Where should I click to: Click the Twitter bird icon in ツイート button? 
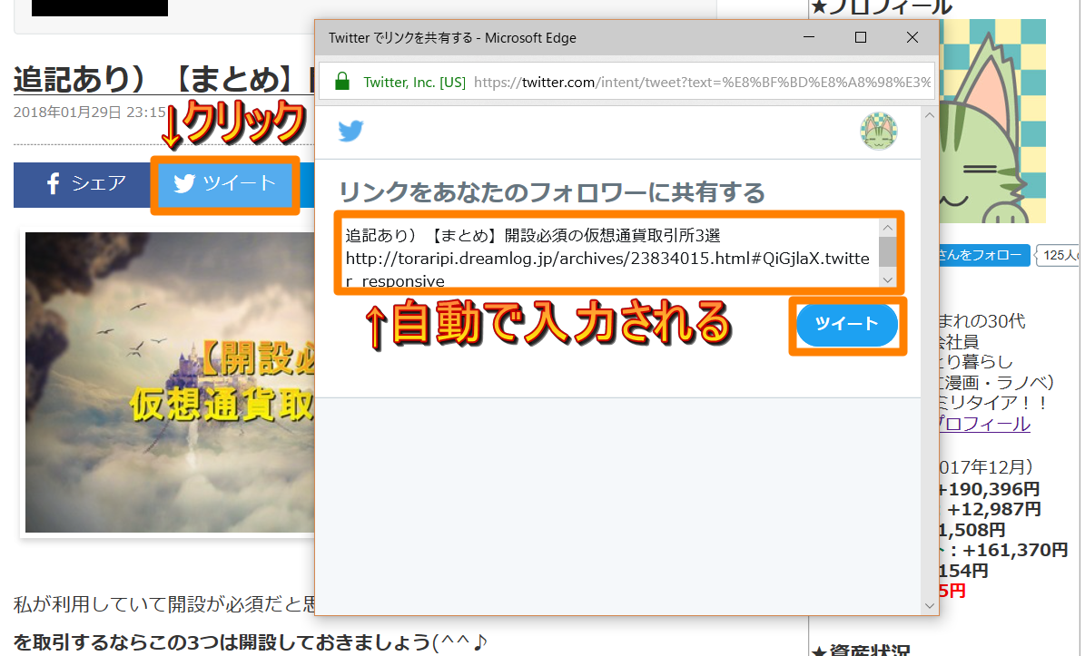point(184,183)
